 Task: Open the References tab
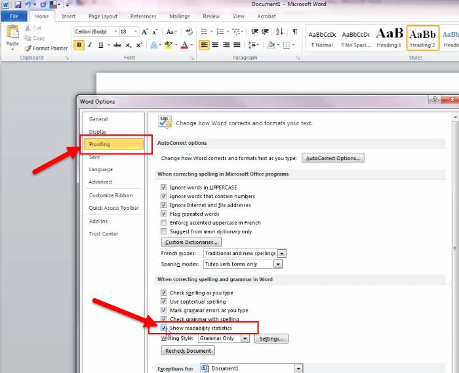pyautogui.click(x=143, y=16)
